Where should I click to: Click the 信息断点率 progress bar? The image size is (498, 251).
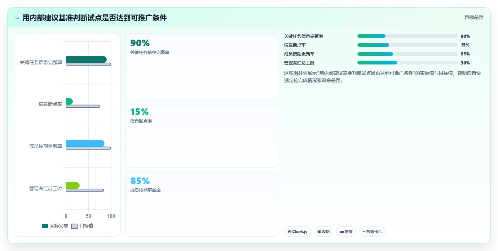click(x=407, y=45)
